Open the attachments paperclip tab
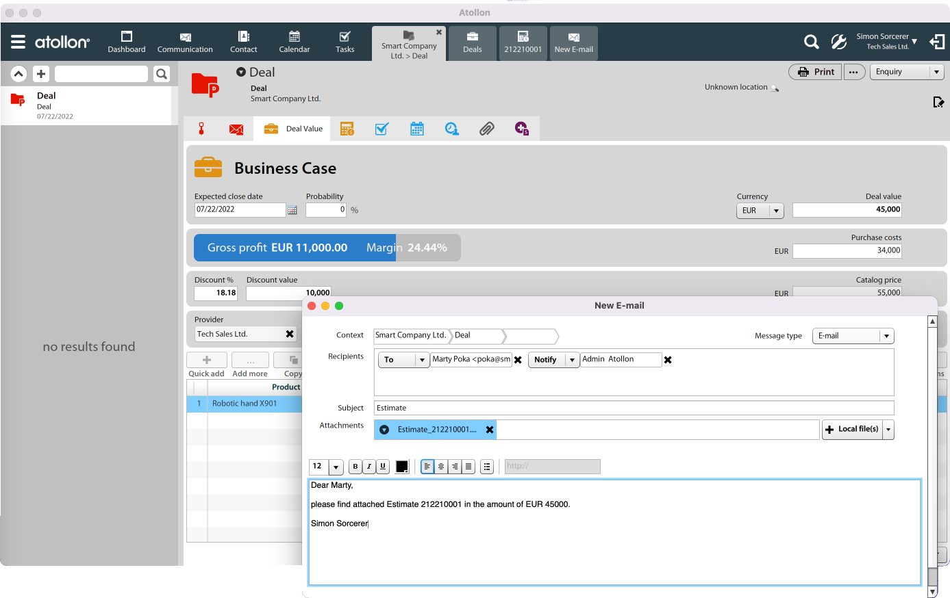Image resolution: width=950 pixels, height=598 pixels. click(x=486, y=129)
